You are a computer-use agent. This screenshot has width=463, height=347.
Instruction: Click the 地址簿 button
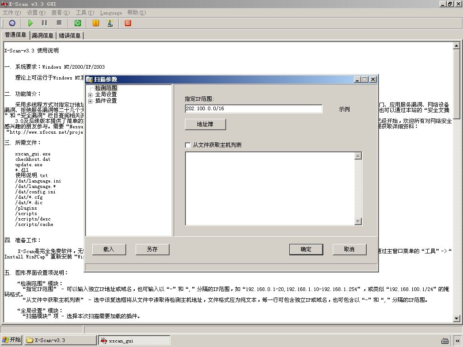point(205,124)
